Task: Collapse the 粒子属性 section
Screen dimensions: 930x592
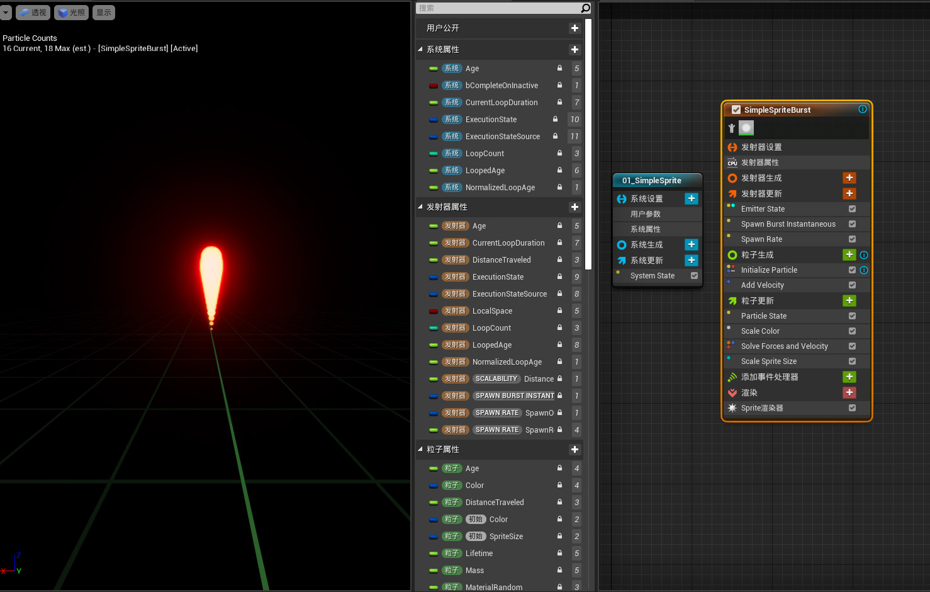Action: 420,449
